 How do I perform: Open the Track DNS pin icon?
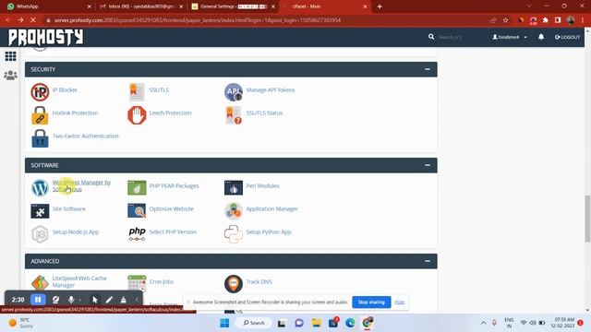[x=234, y=283]
